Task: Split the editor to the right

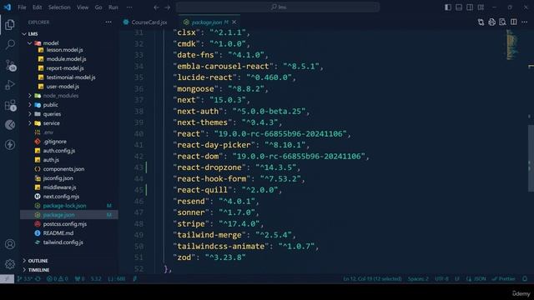Action: (514, 22)
